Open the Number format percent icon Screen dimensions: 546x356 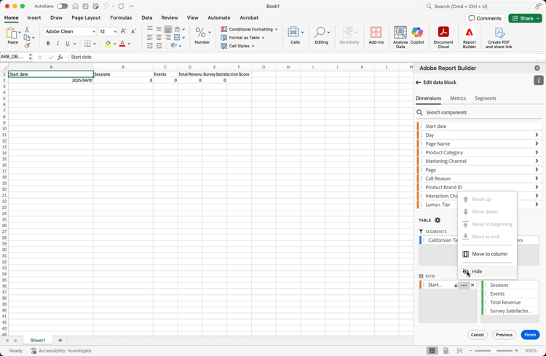pyautogui.click(x=200, y=32)
